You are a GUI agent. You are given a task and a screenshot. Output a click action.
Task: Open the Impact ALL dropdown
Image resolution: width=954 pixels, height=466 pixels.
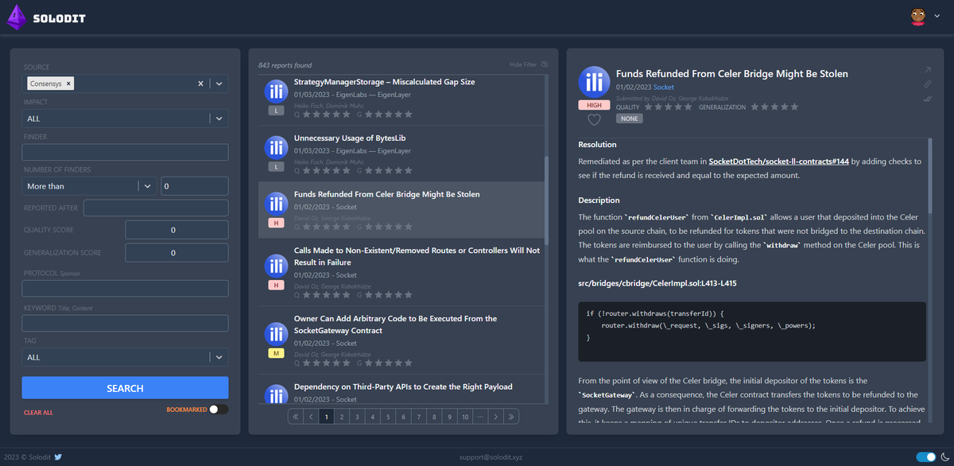tap(125, 118)
